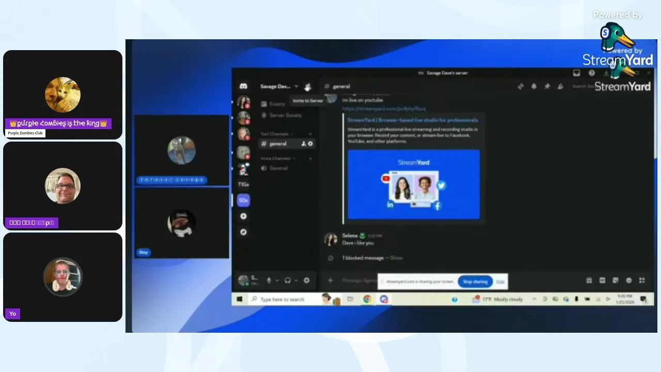Click the Selena username in chat
The width and height of the screenshot is (661, 372).
point(350,236)
